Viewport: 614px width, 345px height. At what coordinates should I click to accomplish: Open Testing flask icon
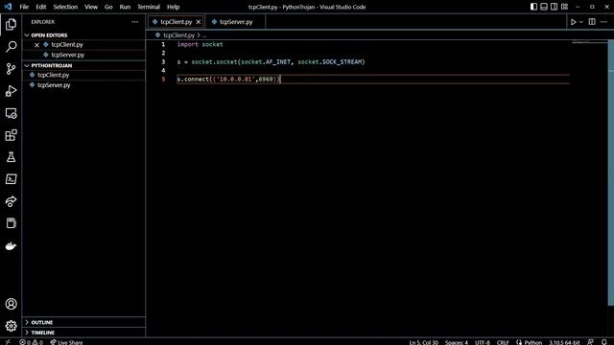(x=11, y=157)
